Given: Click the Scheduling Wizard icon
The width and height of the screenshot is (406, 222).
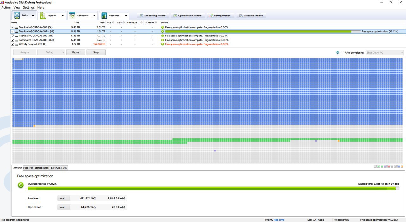Looking at the screenshot, I should point(141,16).
